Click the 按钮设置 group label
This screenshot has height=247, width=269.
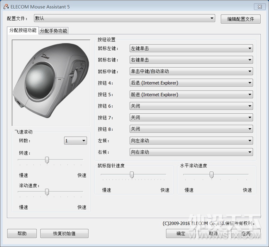point(106,39)
